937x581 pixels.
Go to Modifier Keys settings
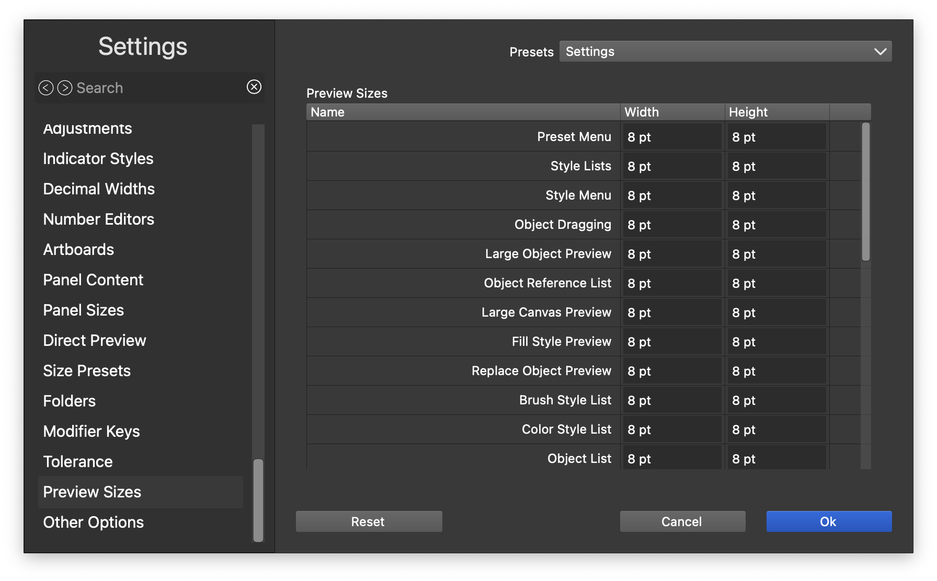coord(92,432)
